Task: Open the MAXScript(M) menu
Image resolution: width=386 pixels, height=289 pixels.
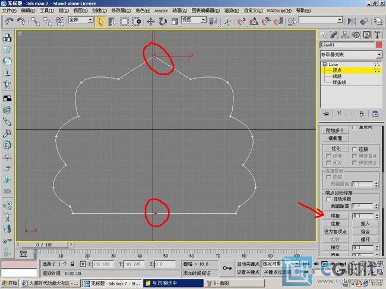Action: (x=279, y=11)
